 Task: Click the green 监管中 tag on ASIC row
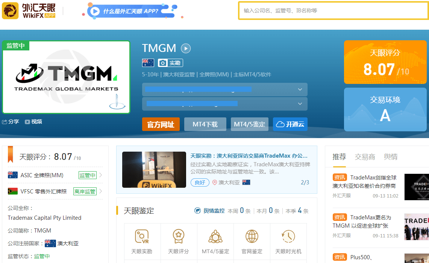88,175
